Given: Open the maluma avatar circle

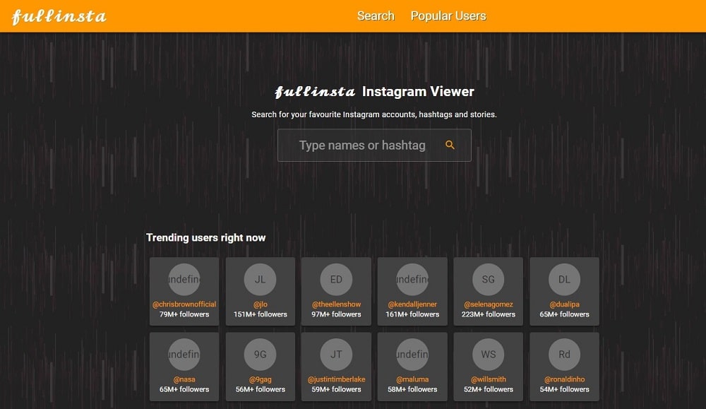Looking at the screenshot, I should [412, 355].
